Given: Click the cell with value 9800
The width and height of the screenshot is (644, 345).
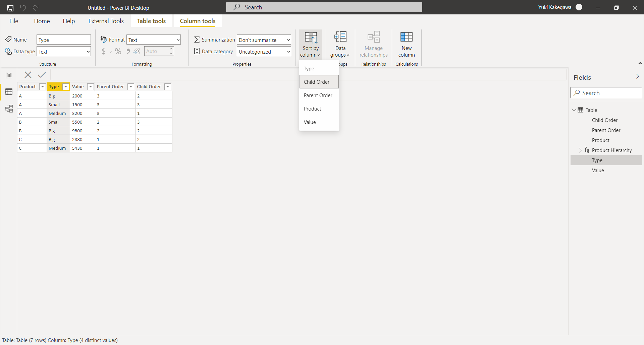Looking at the screenshot, I should (82, 131).
